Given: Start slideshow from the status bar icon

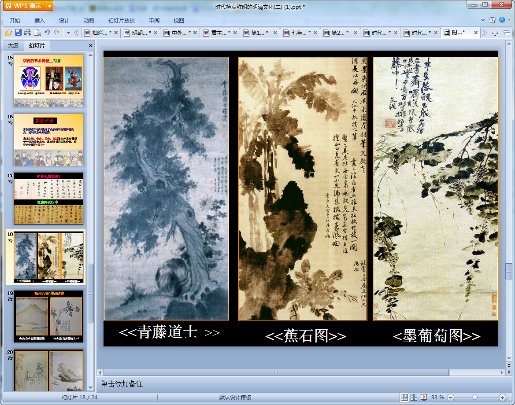Looking at the screenshot, I should click(424, 397).
